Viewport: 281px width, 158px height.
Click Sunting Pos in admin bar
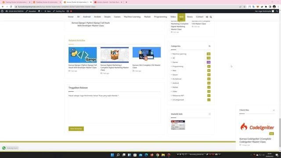(58, 11)
